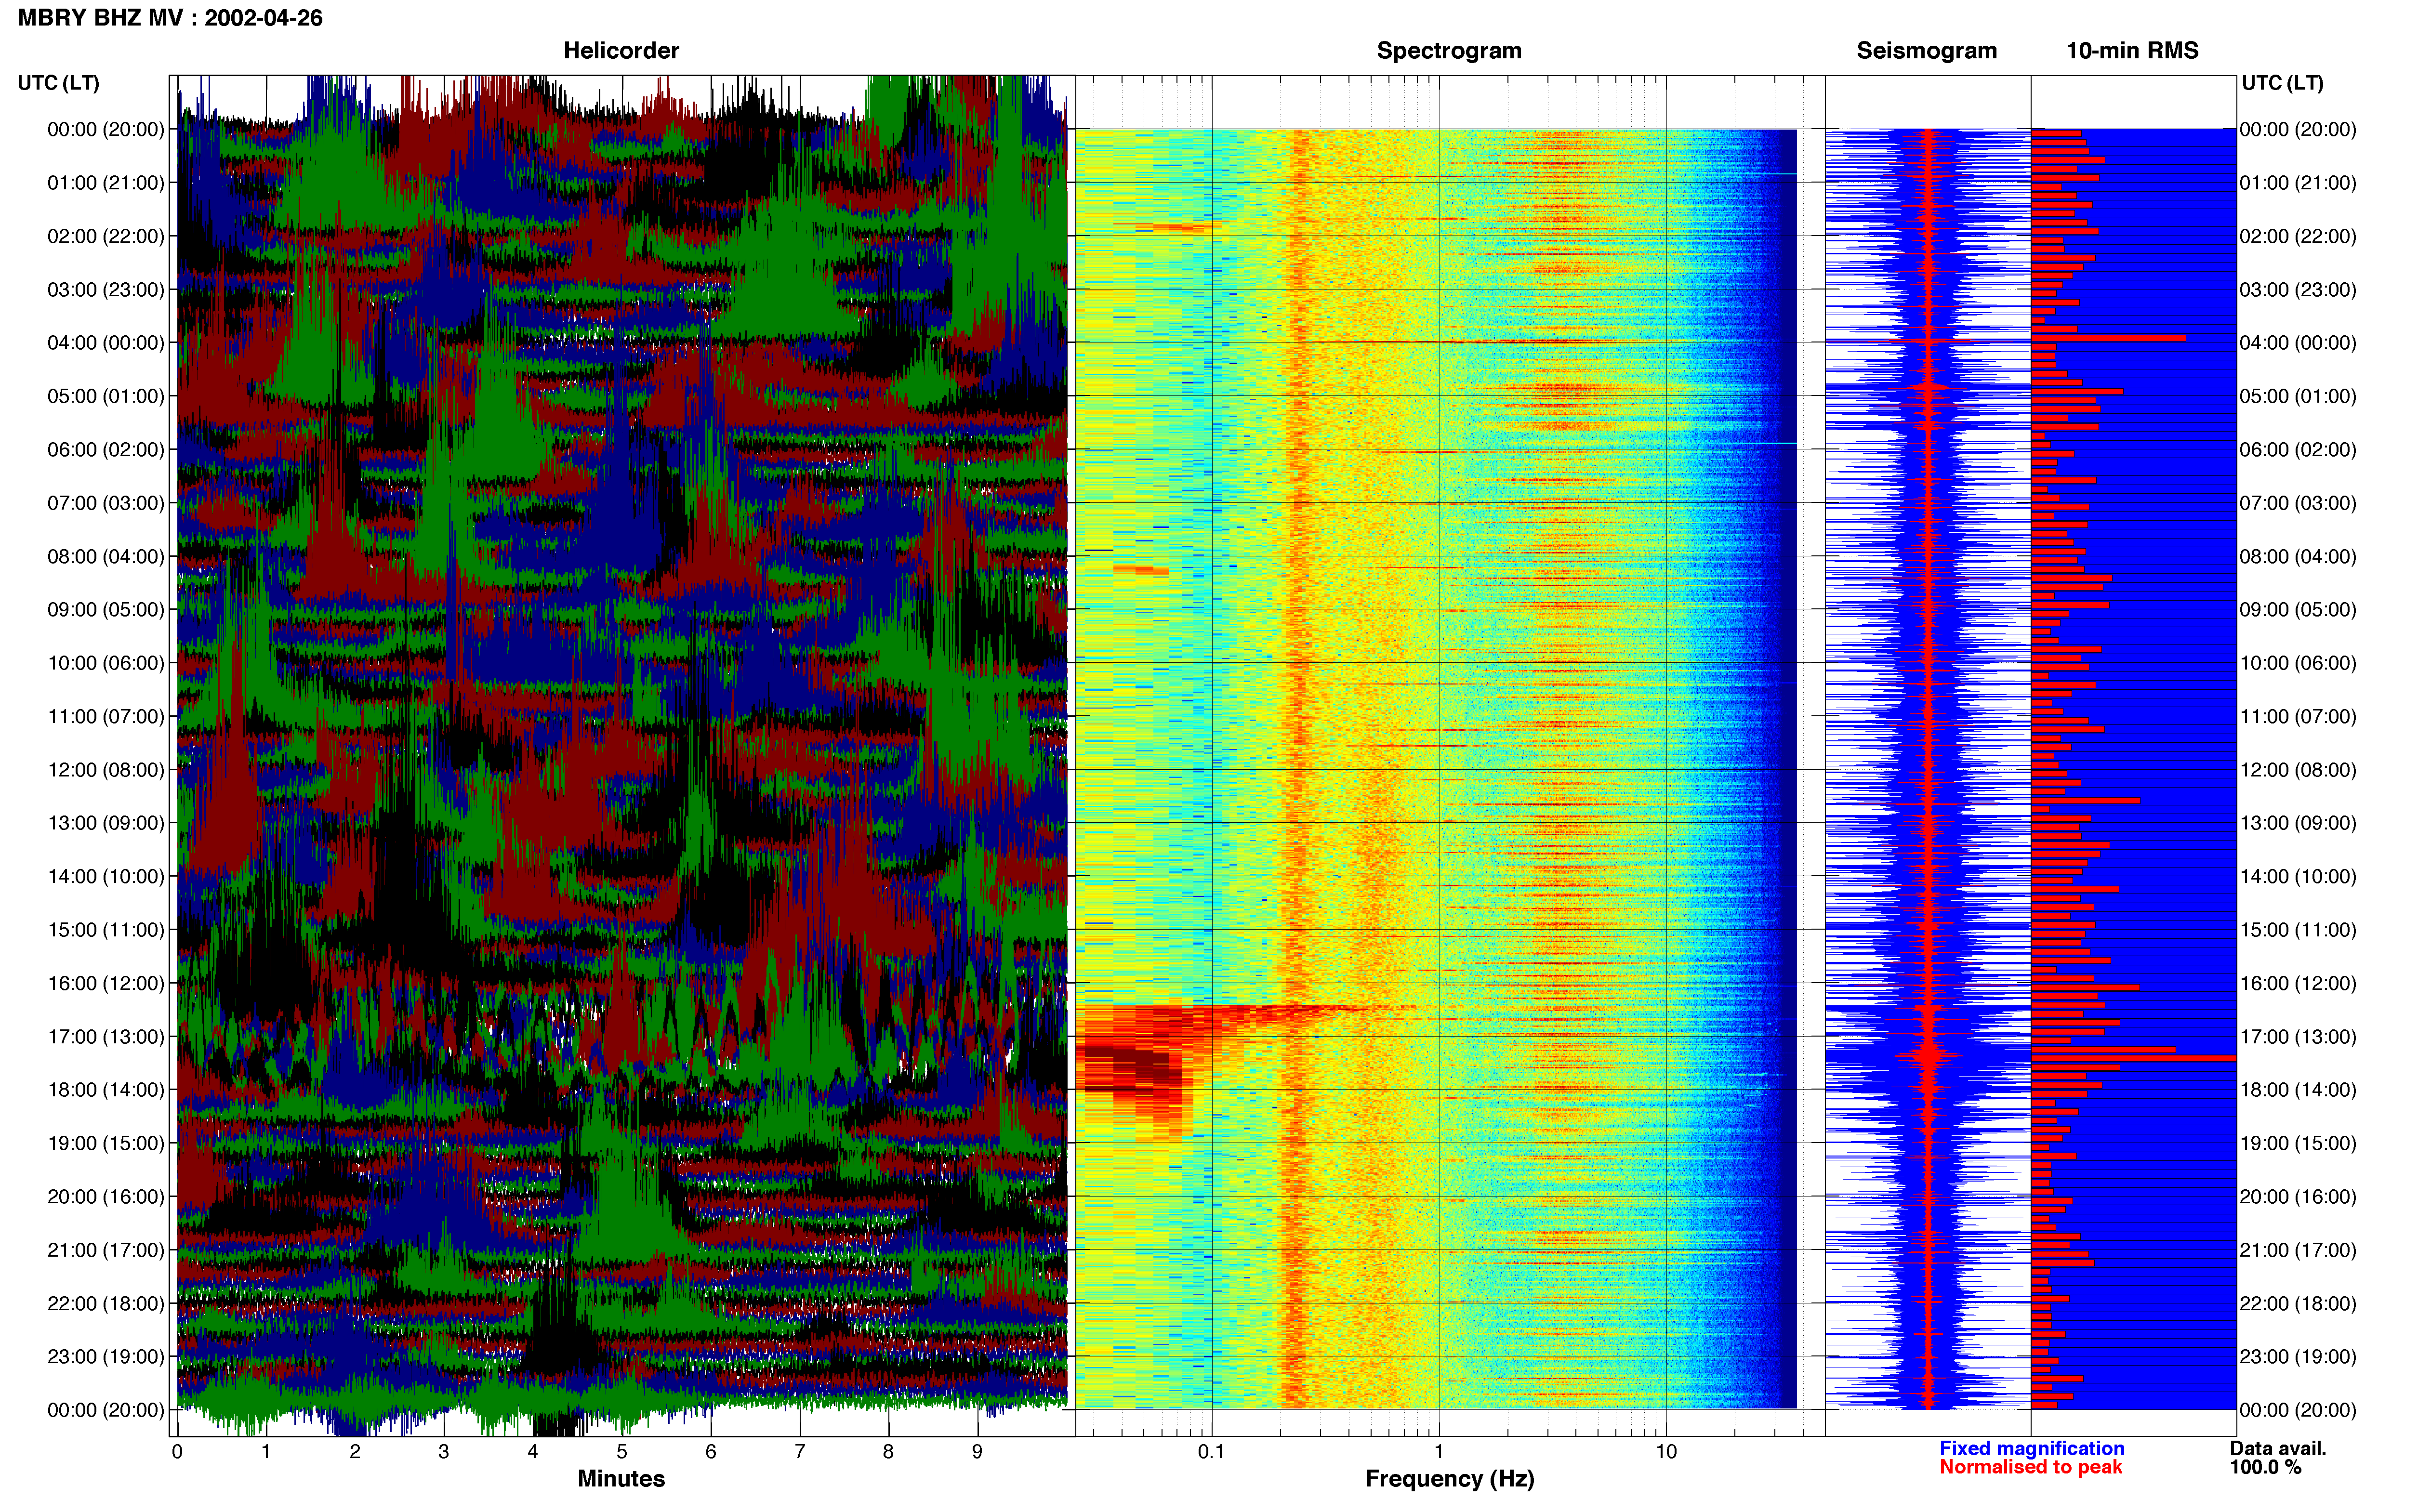
Task: Click the red 'Normalised to peak' legend text
Action: pyautogui.click(x=2030, y=1467)
